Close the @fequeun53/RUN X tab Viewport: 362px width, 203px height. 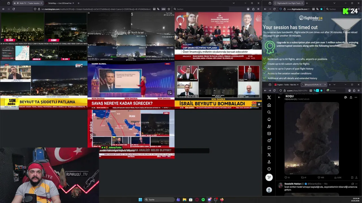pyautogui.click(x=325, y=85)
